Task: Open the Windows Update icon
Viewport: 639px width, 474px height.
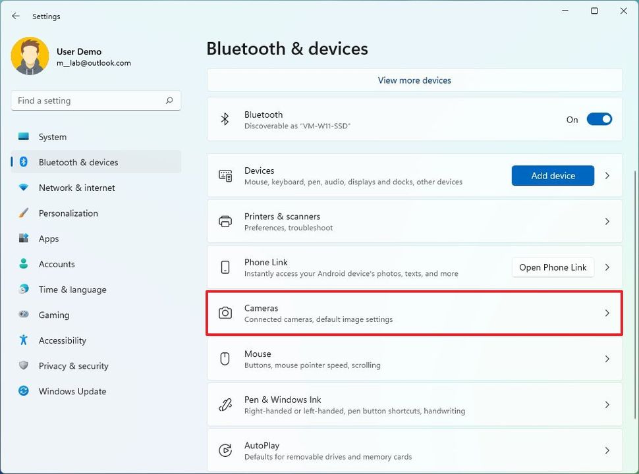Action: click(24, 391)
